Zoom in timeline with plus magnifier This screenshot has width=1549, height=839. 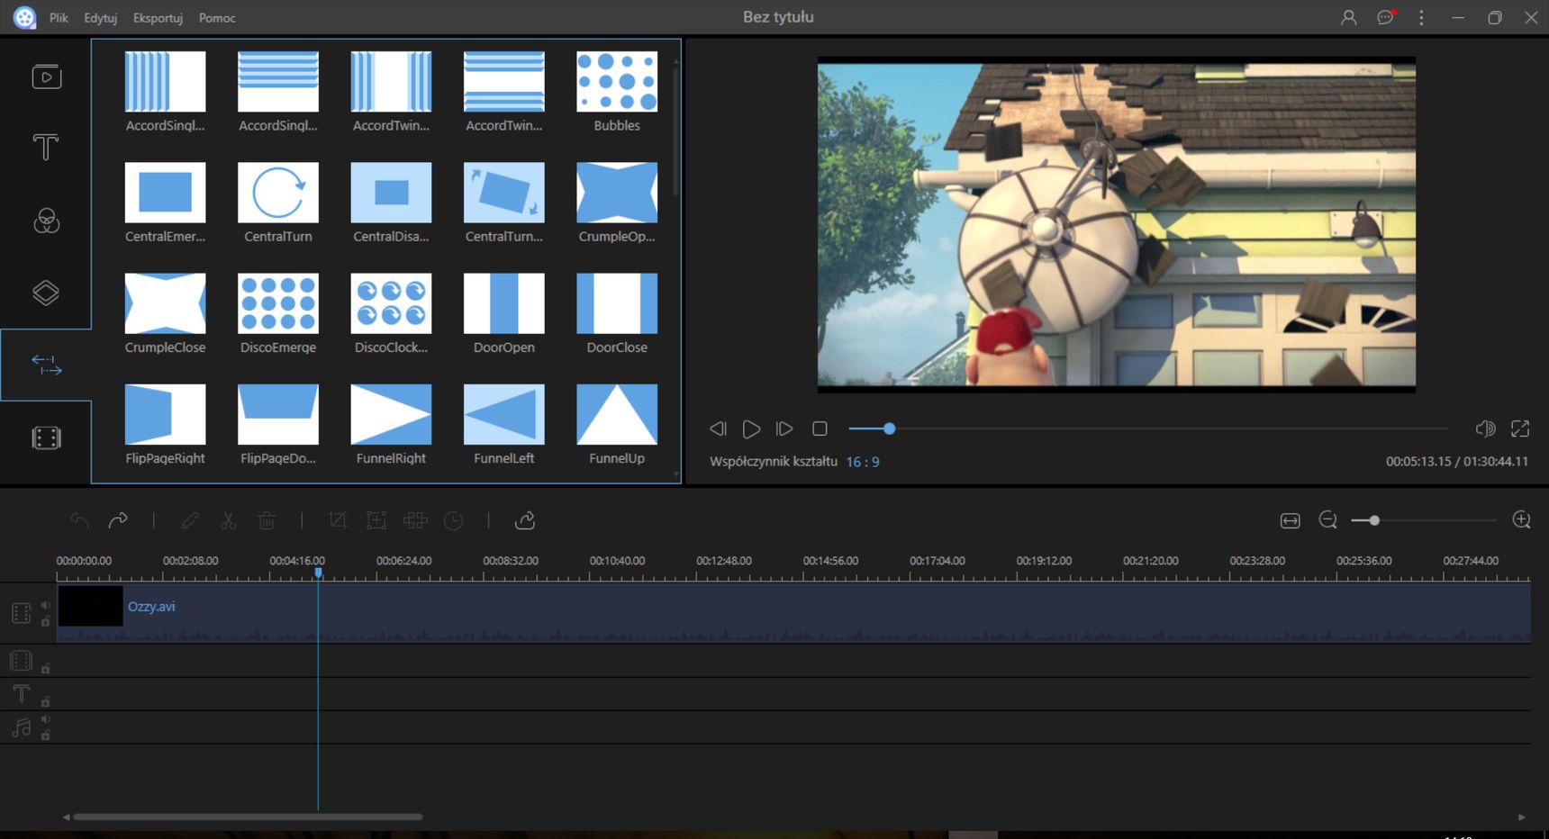[1521, 520]
